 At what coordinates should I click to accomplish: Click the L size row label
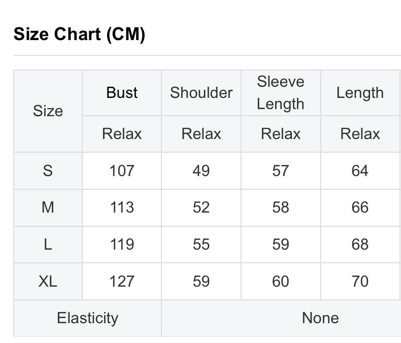tap(48, 244)
